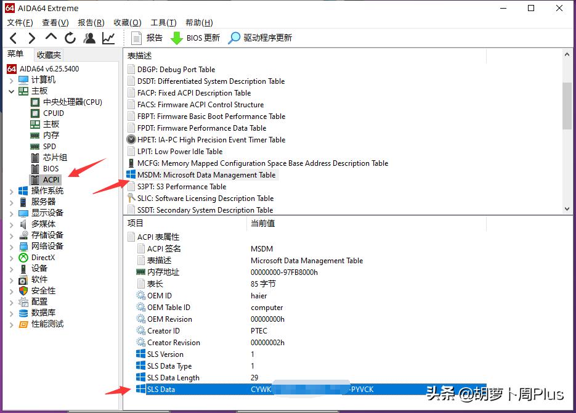Select the CPUID item in the sidebar
Screen dimensions: 576x413
click(52, 113)
